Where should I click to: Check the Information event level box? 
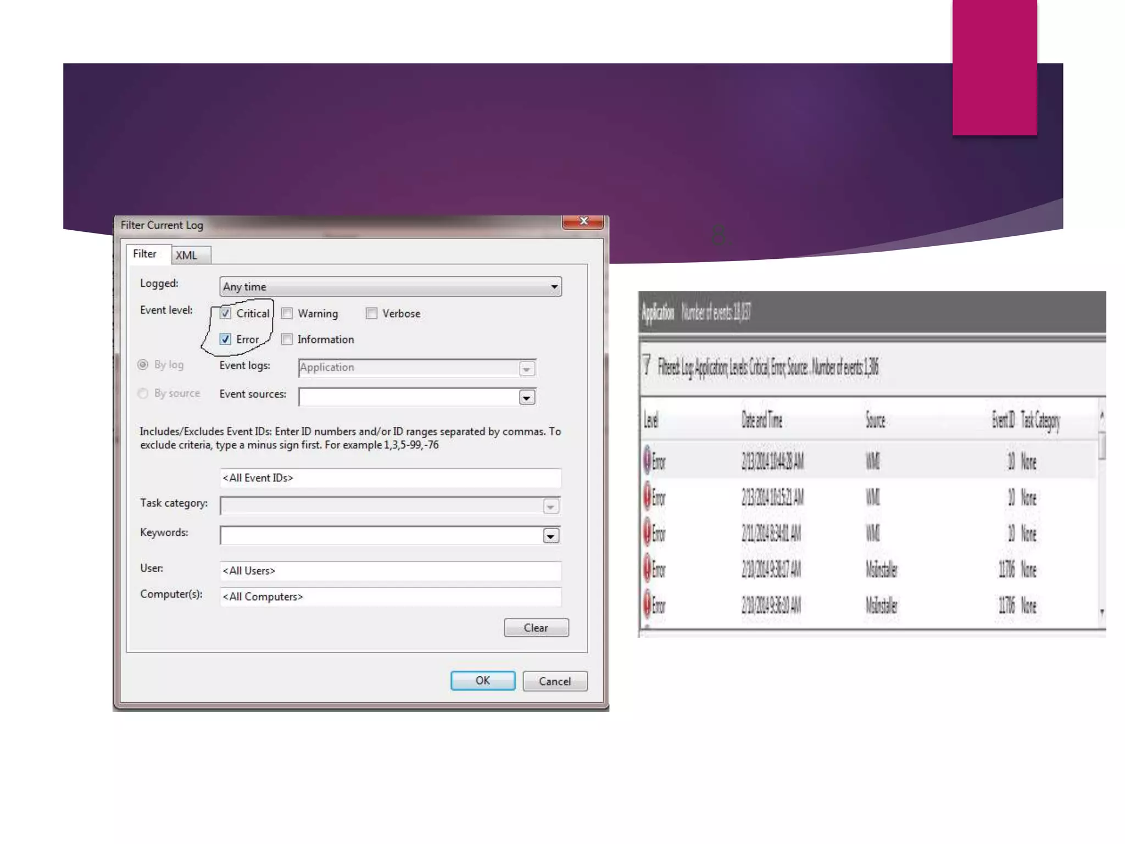click(x=287, y=339)
